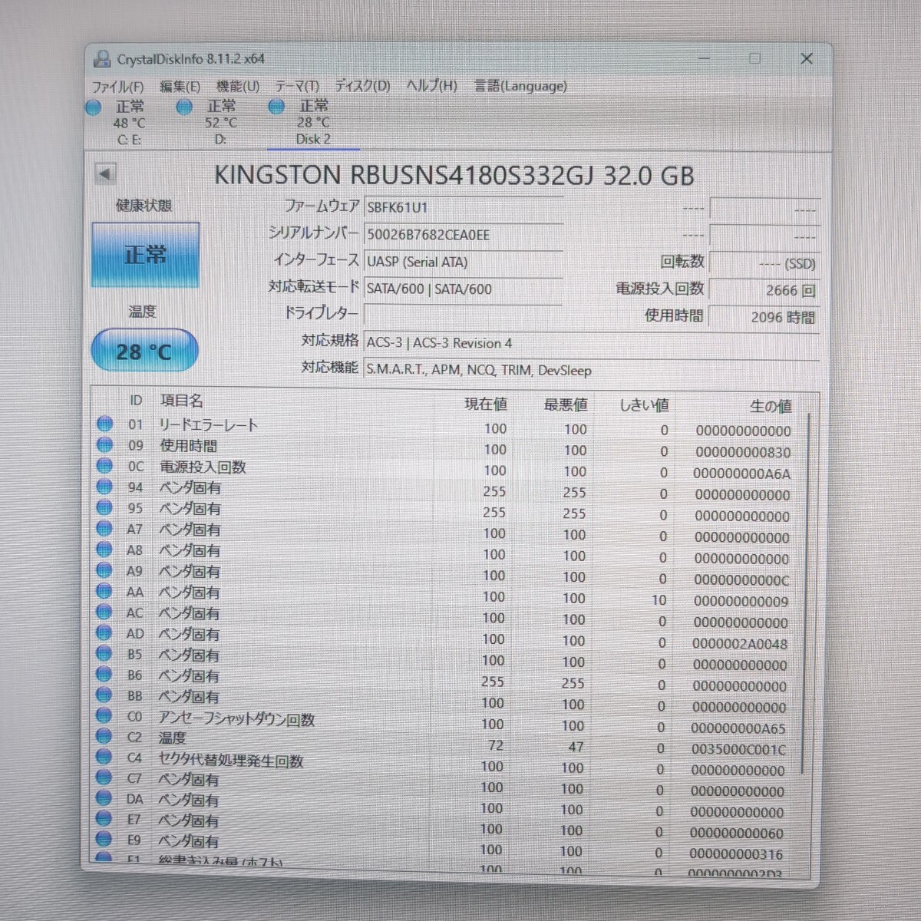Click the firmware SBFK61U1 field
This screenshot has height=921, width=921.
click(x=463, y=208)
